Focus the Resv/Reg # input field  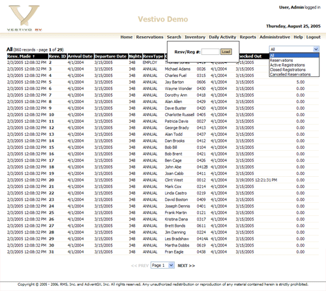point(211,52)
